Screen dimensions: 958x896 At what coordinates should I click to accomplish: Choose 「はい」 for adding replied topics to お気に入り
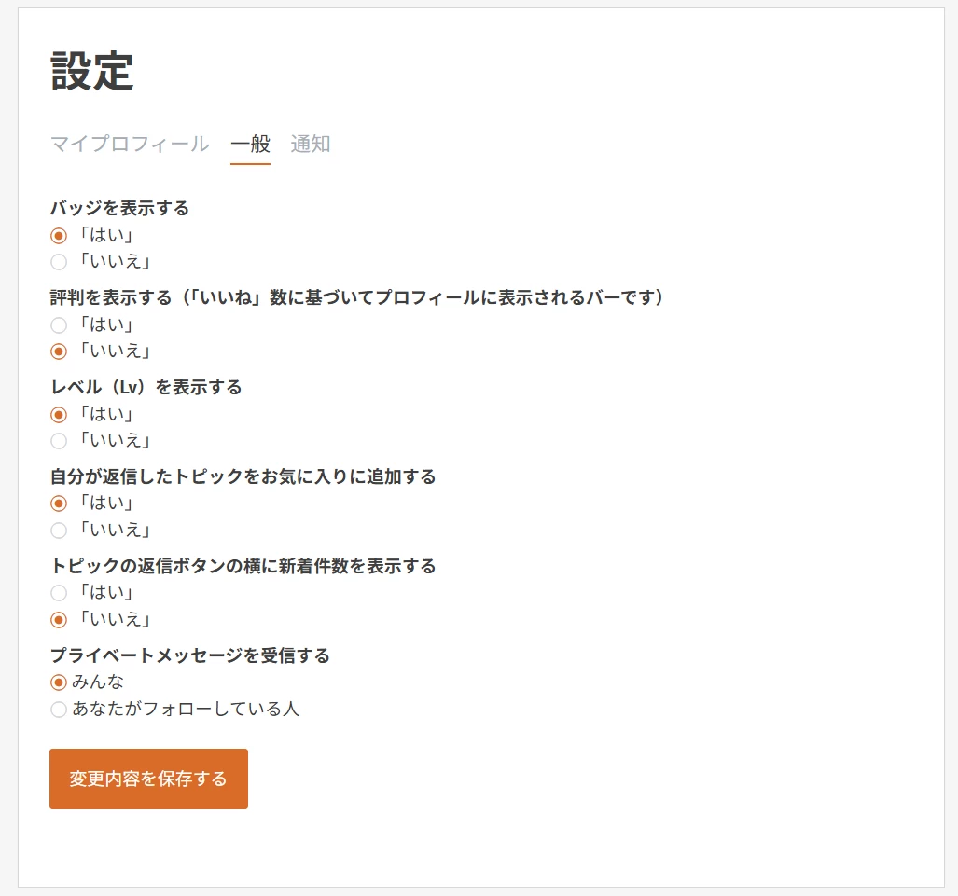[x=59, y=503]
